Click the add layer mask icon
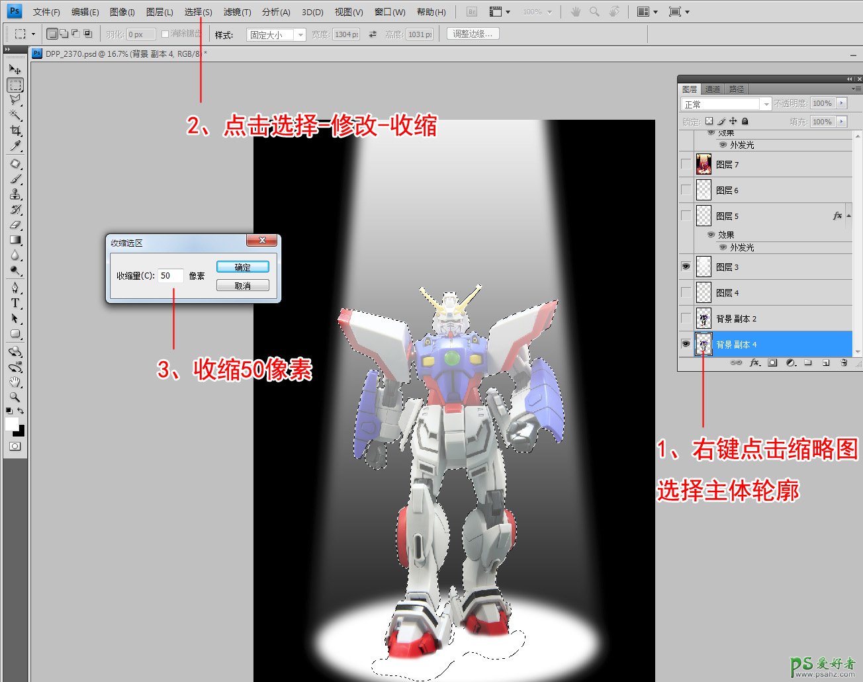 tap(772, 363)
